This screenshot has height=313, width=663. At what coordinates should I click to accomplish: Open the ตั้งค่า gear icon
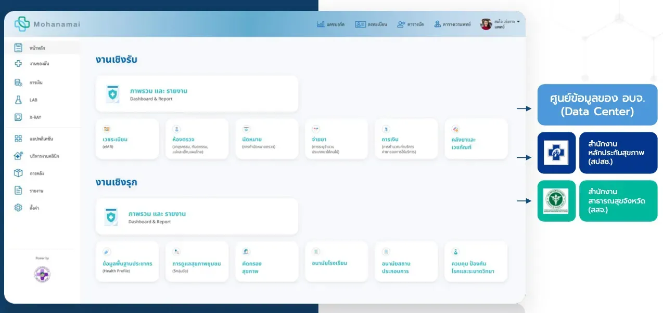[x=18, y=208]
